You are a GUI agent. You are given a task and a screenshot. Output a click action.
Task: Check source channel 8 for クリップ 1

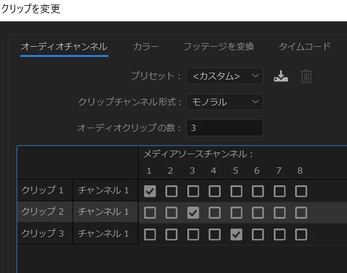(x=301, y=191)
